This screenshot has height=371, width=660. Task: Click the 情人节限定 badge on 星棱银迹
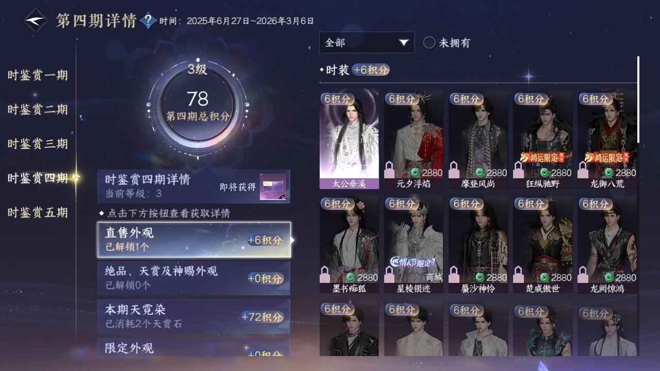click(414, 262)
